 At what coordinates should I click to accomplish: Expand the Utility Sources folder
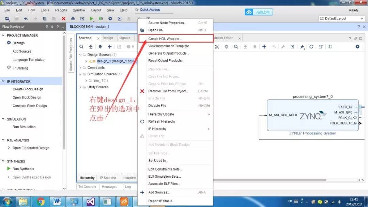point(80,87)
